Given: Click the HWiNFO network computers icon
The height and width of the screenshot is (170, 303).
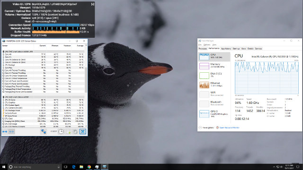Looking at the screenshot, I should pyautogui.click(x=44, y=131).
